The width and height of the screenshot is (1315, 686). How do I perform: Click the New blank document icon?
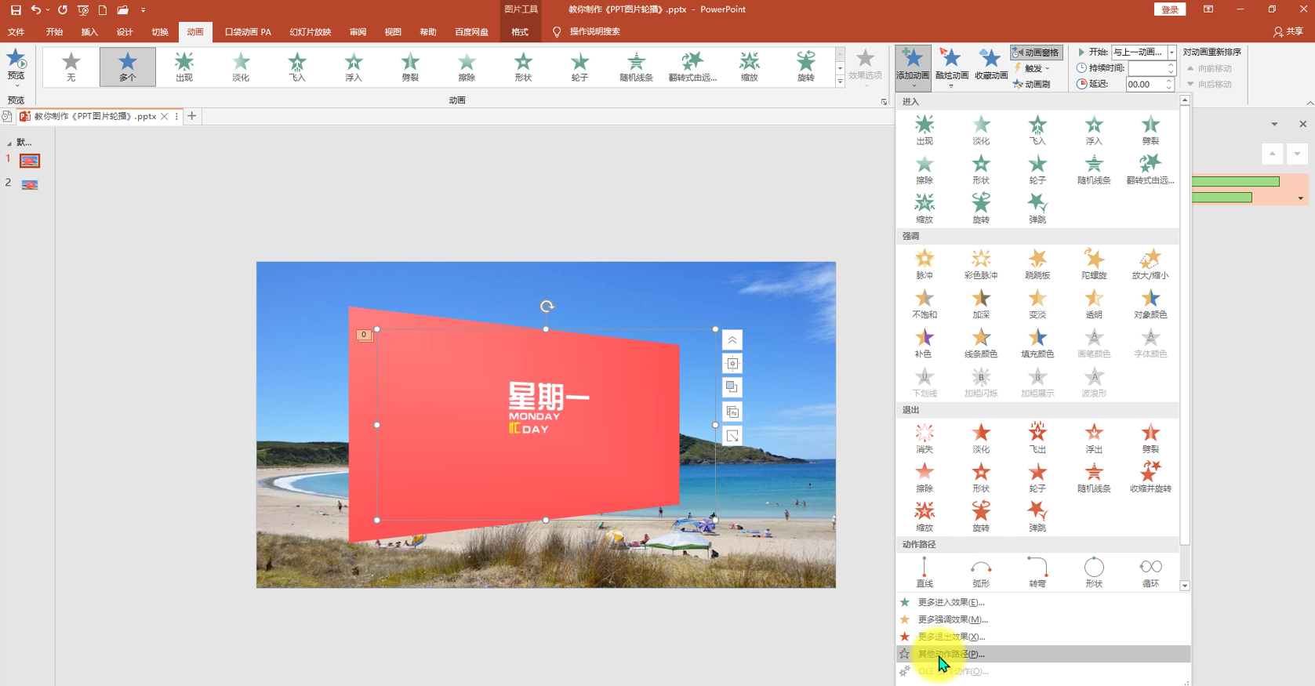click(103, 10)
